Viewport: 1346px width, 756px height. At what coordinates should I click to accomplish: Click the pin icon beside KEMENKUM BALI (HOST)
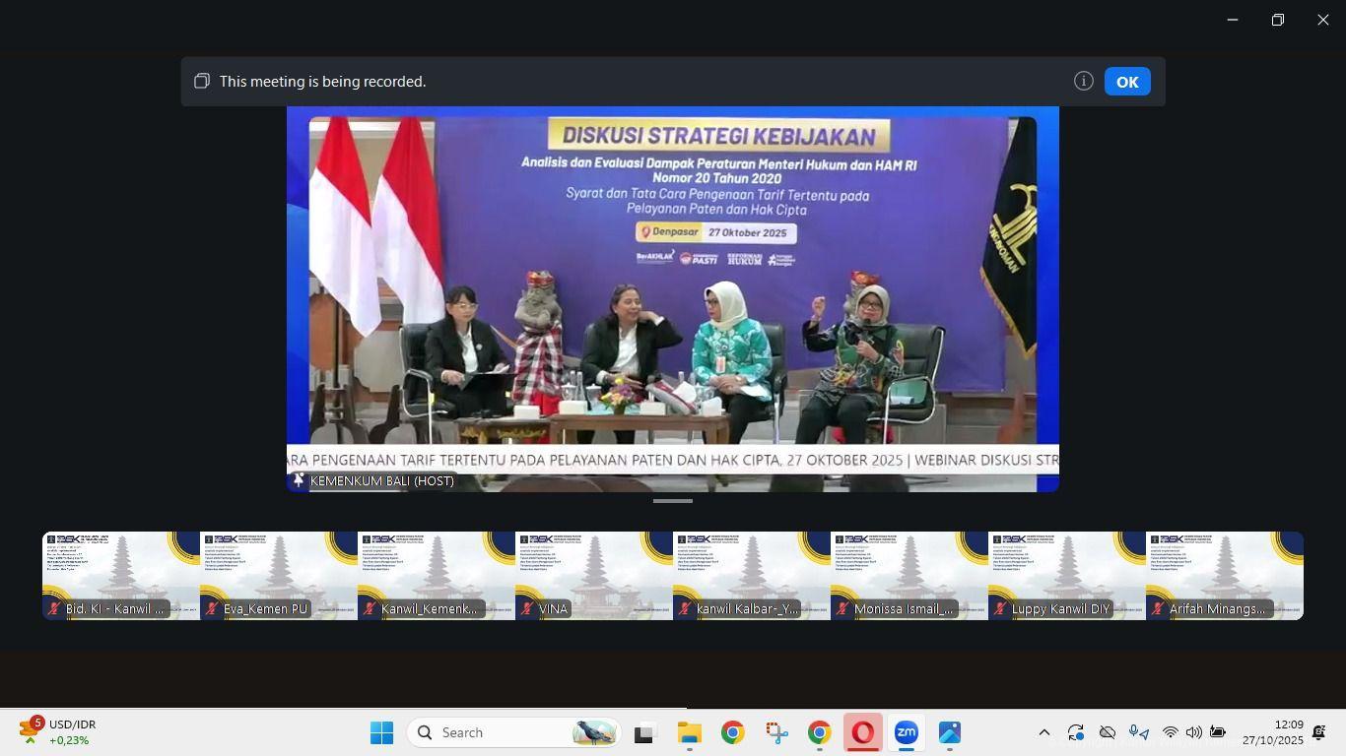(299, 480)
